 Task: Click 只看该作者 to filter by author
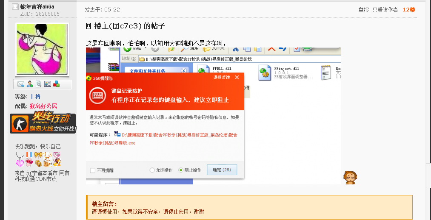click(385, 10)
